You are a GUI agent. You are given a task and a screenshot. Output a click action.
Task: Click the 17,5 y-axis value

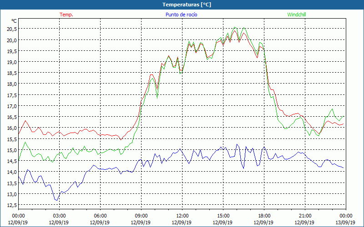[x=12, y=95]
